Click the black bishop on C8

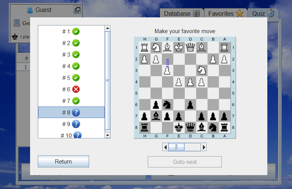tap(202, 128)
